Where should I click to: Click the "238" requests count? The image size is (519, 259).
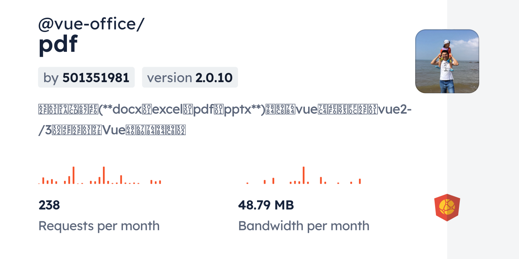click(49, 205)
